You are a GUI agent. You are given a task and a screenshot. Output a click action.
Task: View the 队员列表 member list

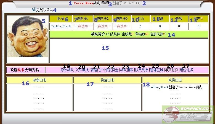point(142,70)
